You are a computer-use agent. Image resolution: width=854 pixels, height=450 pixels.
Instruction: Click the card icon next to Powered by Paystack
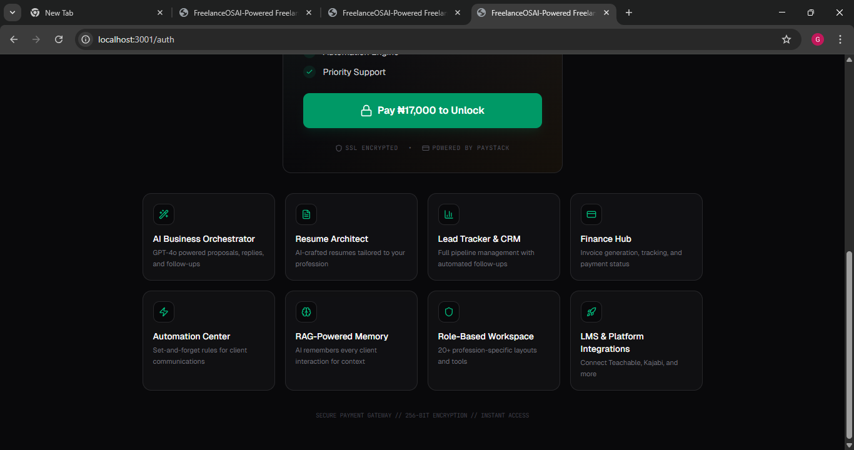pos(426,148)
